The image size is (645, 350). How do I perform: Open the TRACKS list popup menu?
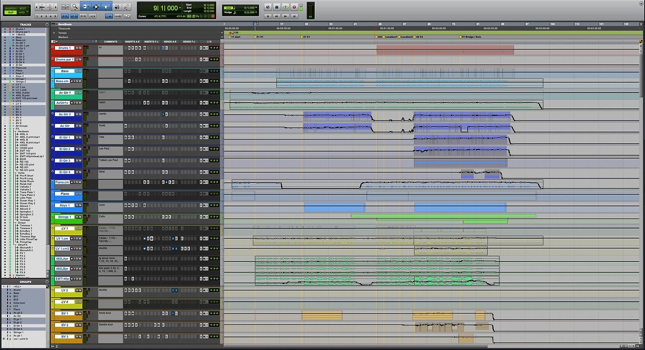point(47,24)
